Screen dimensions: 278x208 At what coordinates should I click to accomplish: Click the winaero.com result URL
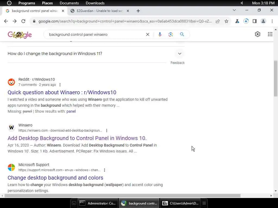[60, 131]
